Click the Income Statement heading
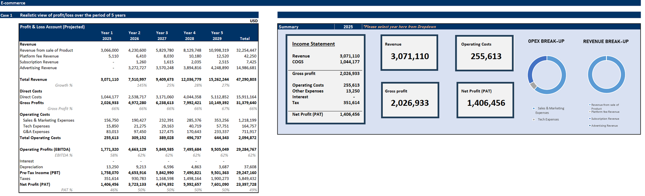This screenshot has width=645, height=196. 313,44
